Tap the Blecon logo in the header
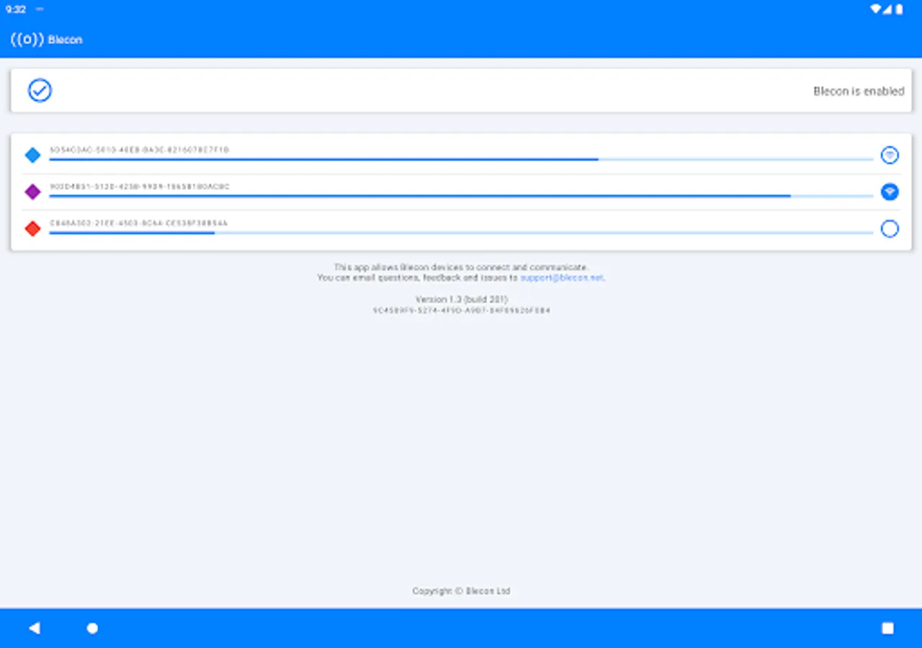This screenshot has width=922, height=648. pyautogui.click(x=27, y=40)
